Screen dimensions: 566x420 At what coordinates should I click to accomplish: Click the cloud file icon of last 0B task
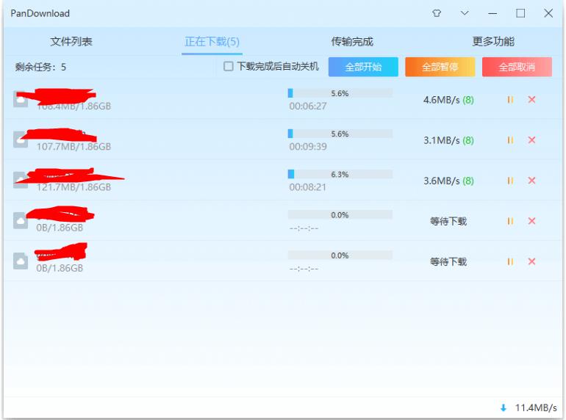[x=21, y=261]
